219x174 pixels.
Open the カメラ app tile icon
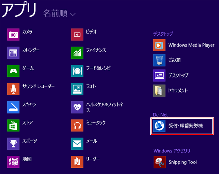tap(13, 35)
